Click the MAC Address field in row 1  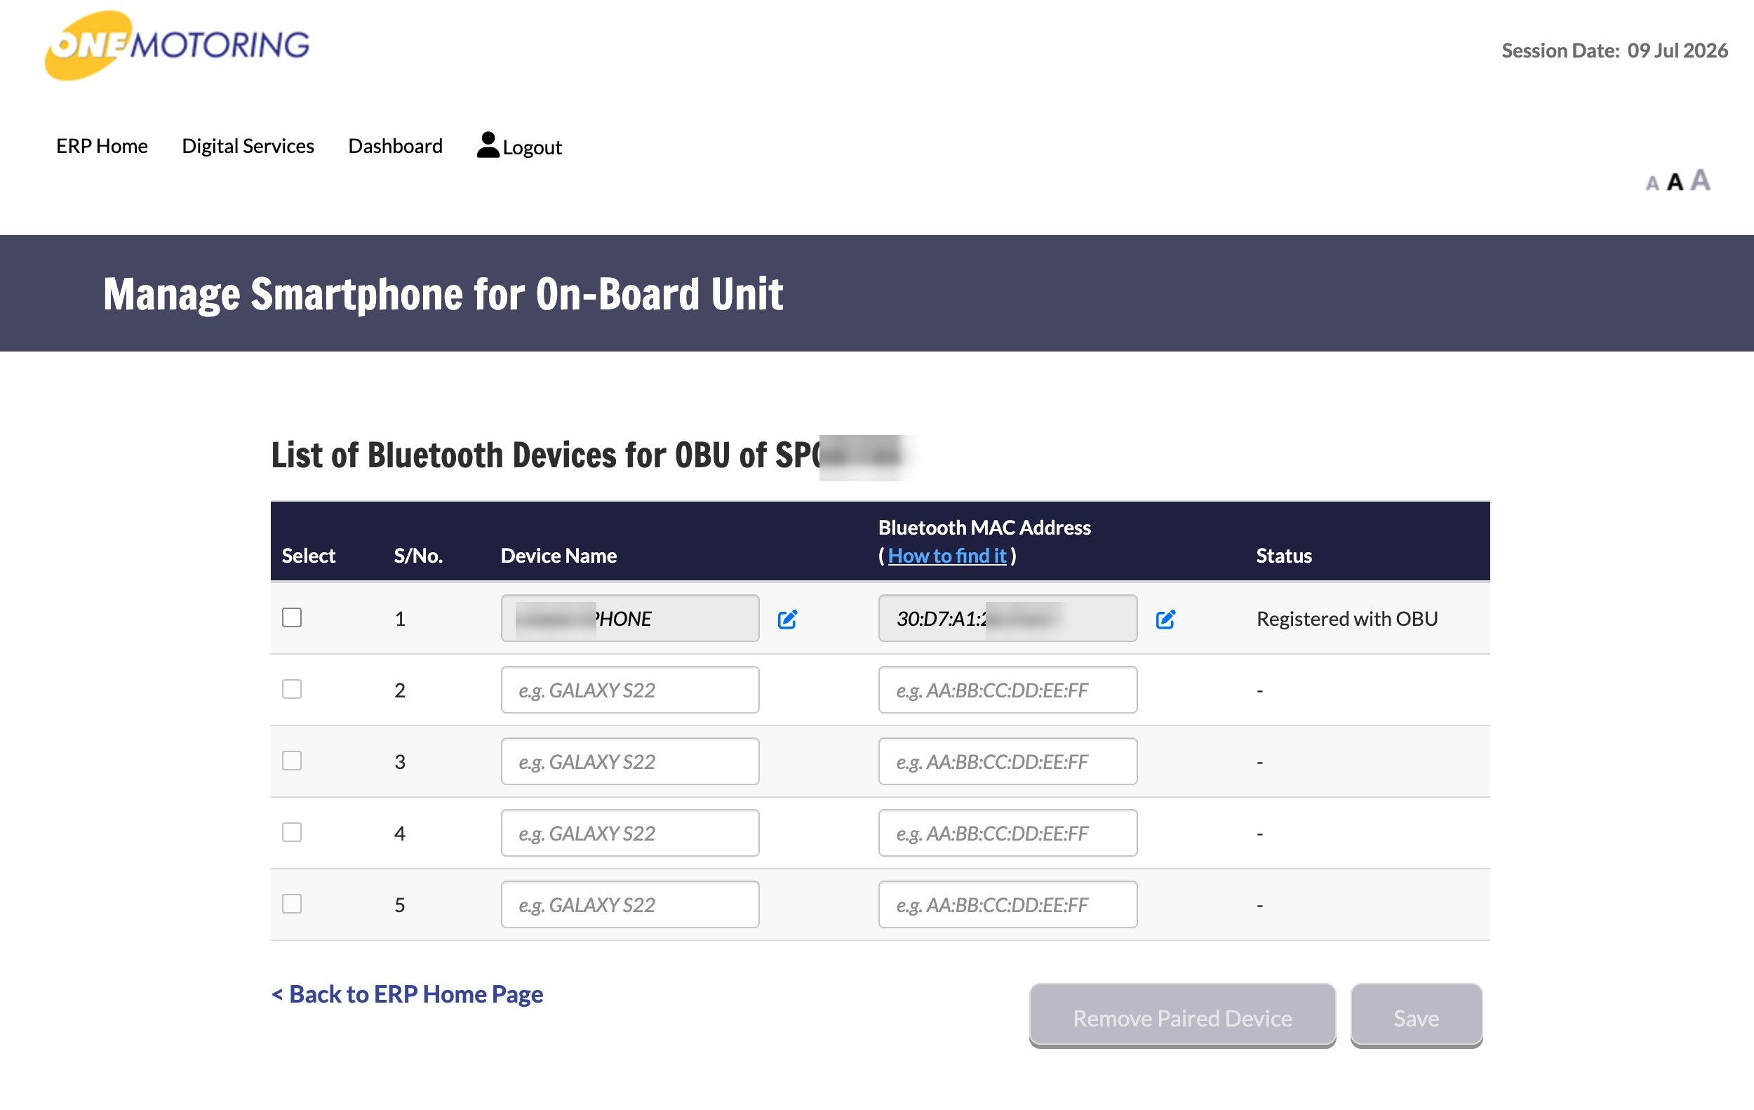(1007, 618)
